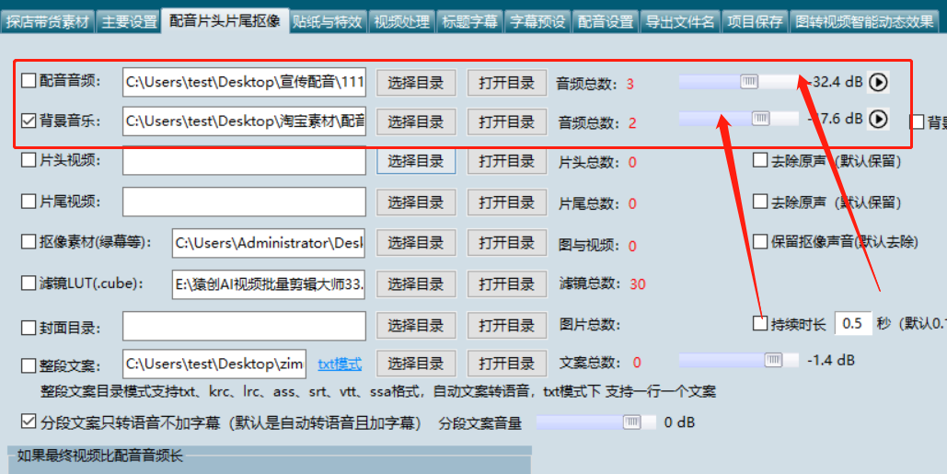Click 打开目录 for 片头视频
The image size is (947, 474).
(507, 161)
